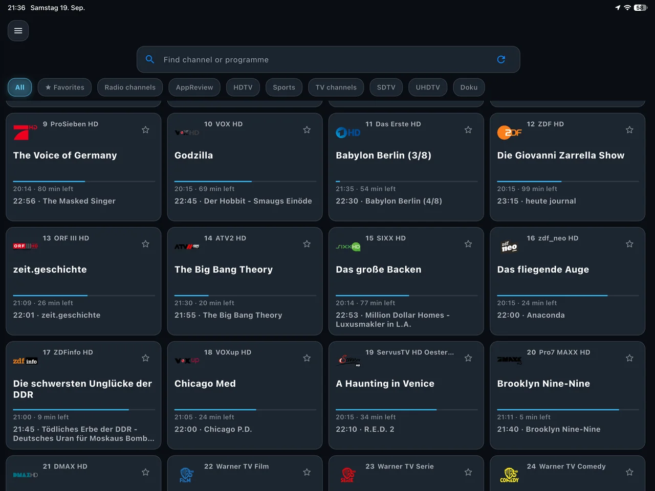This screenshot has width=655, height=491.
Task: Open the hamburger menu
Action: (x=18, y=31)
